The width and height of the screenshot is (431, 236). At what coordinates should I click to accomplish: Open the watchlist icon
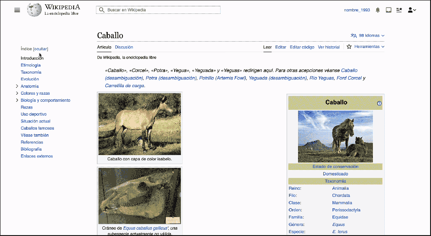pos(399,10)
